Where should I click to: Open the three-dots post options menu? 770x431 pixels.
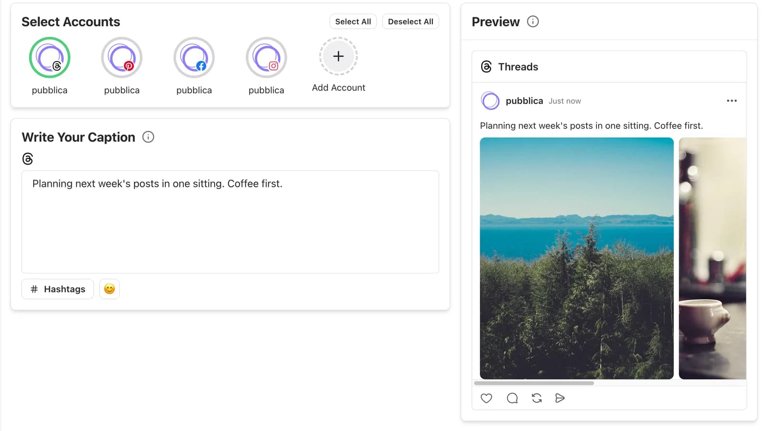pos(731,101)
